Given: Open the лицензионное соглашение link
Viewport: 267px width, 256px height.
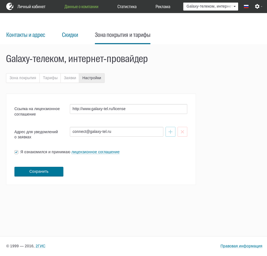Looking at the screenshot, I should [x=95, y=152].
